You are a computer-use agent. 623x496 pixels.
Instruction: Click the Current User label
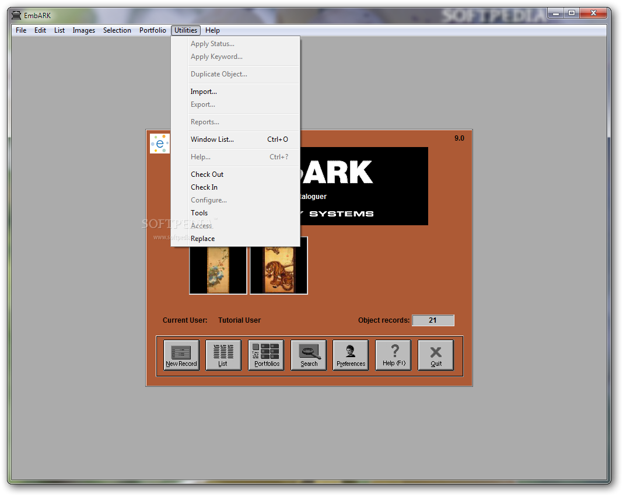pos(185,320)
